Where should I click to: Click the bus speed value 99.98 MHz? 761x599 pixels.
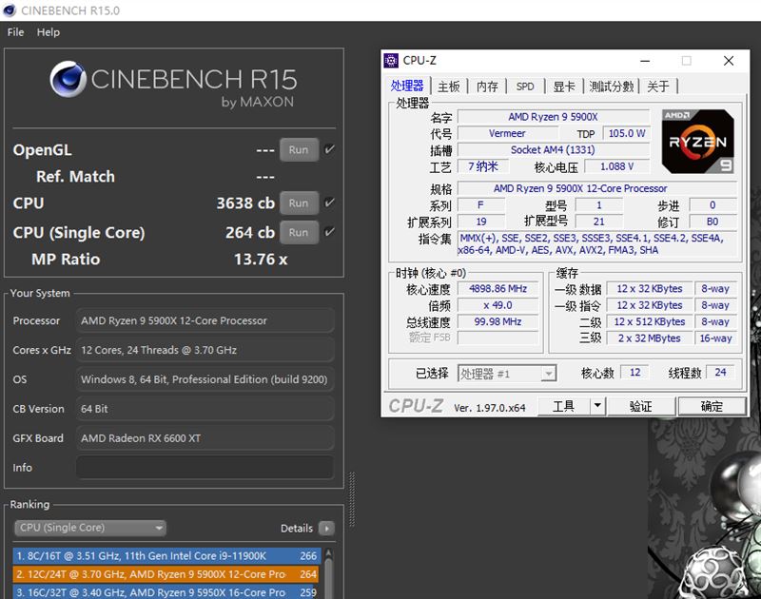(x=498, y=321)
